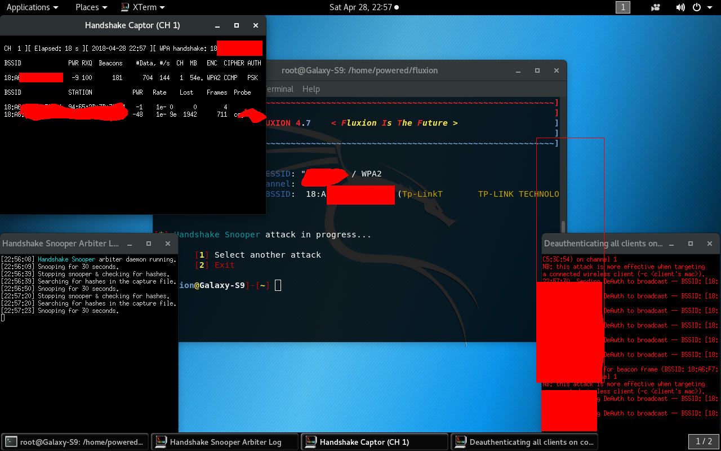Switch to Handshake Snooper Arbiter Log taskbar entry
Image resolution: width=721 pixels, height=451 pixels.
click(x=226, y=442)
